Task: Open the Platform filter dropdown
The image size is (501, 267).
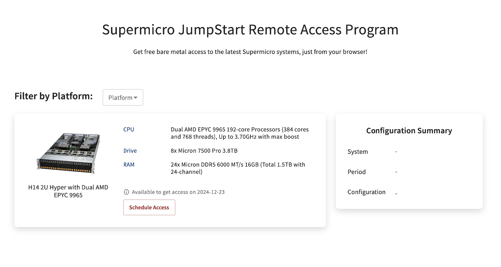Action: click(x=123, y=98)
